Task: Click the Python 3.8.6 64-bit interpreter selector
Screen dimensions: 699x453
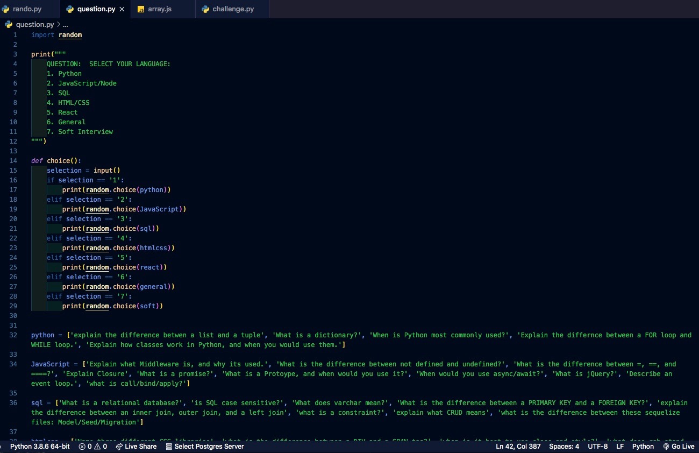Action: tap(40, 447)
